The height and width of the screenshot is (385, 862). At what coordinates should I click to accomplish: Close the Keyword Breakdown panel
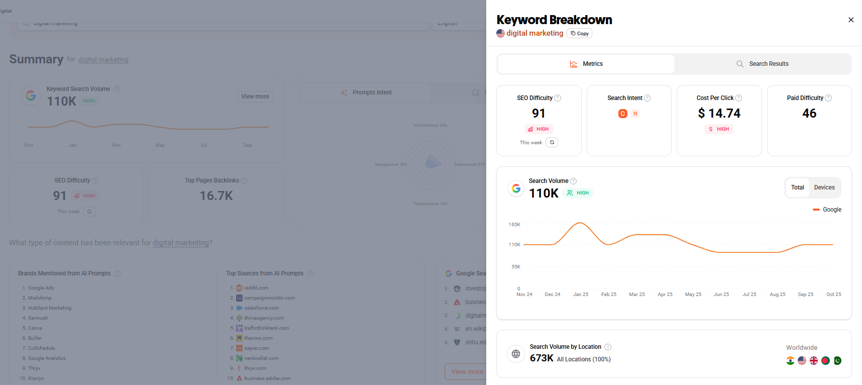coord(851,20)
